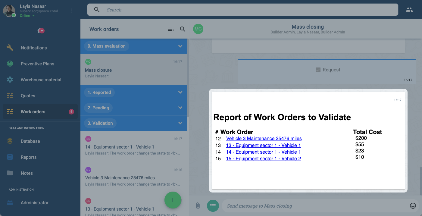This screenshot has width=422, height=216.
Task: Click the $55 total cost value
Action: coord(360,144)
